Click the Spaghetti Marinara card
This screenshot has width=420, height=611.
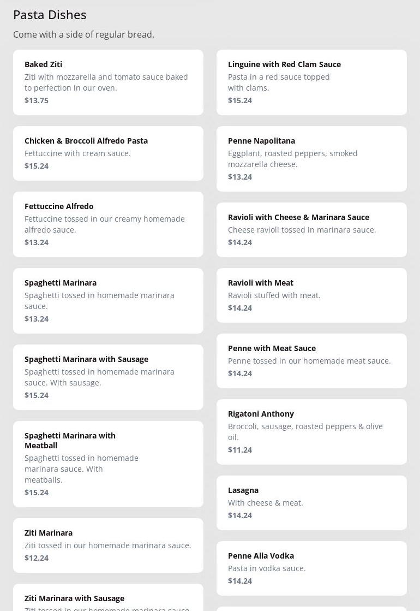pos(108,300)
